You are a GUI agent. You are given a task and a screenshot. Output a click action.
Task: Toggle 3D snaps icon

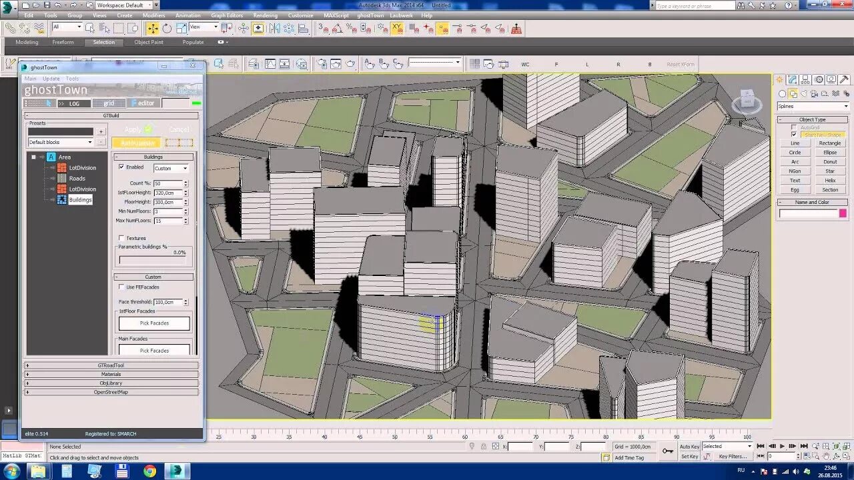coord(323,28)
